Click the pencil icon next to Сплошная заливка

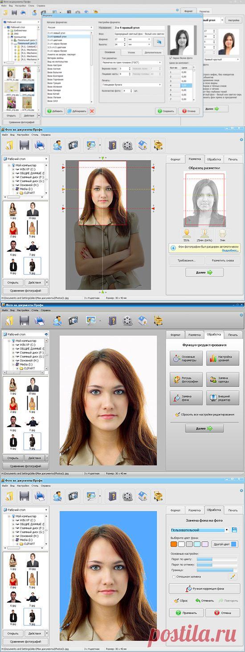click(233, 577)
